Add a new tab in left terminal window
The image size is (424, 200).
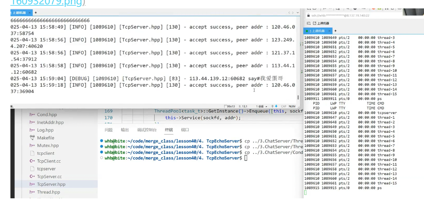[36, 12]
